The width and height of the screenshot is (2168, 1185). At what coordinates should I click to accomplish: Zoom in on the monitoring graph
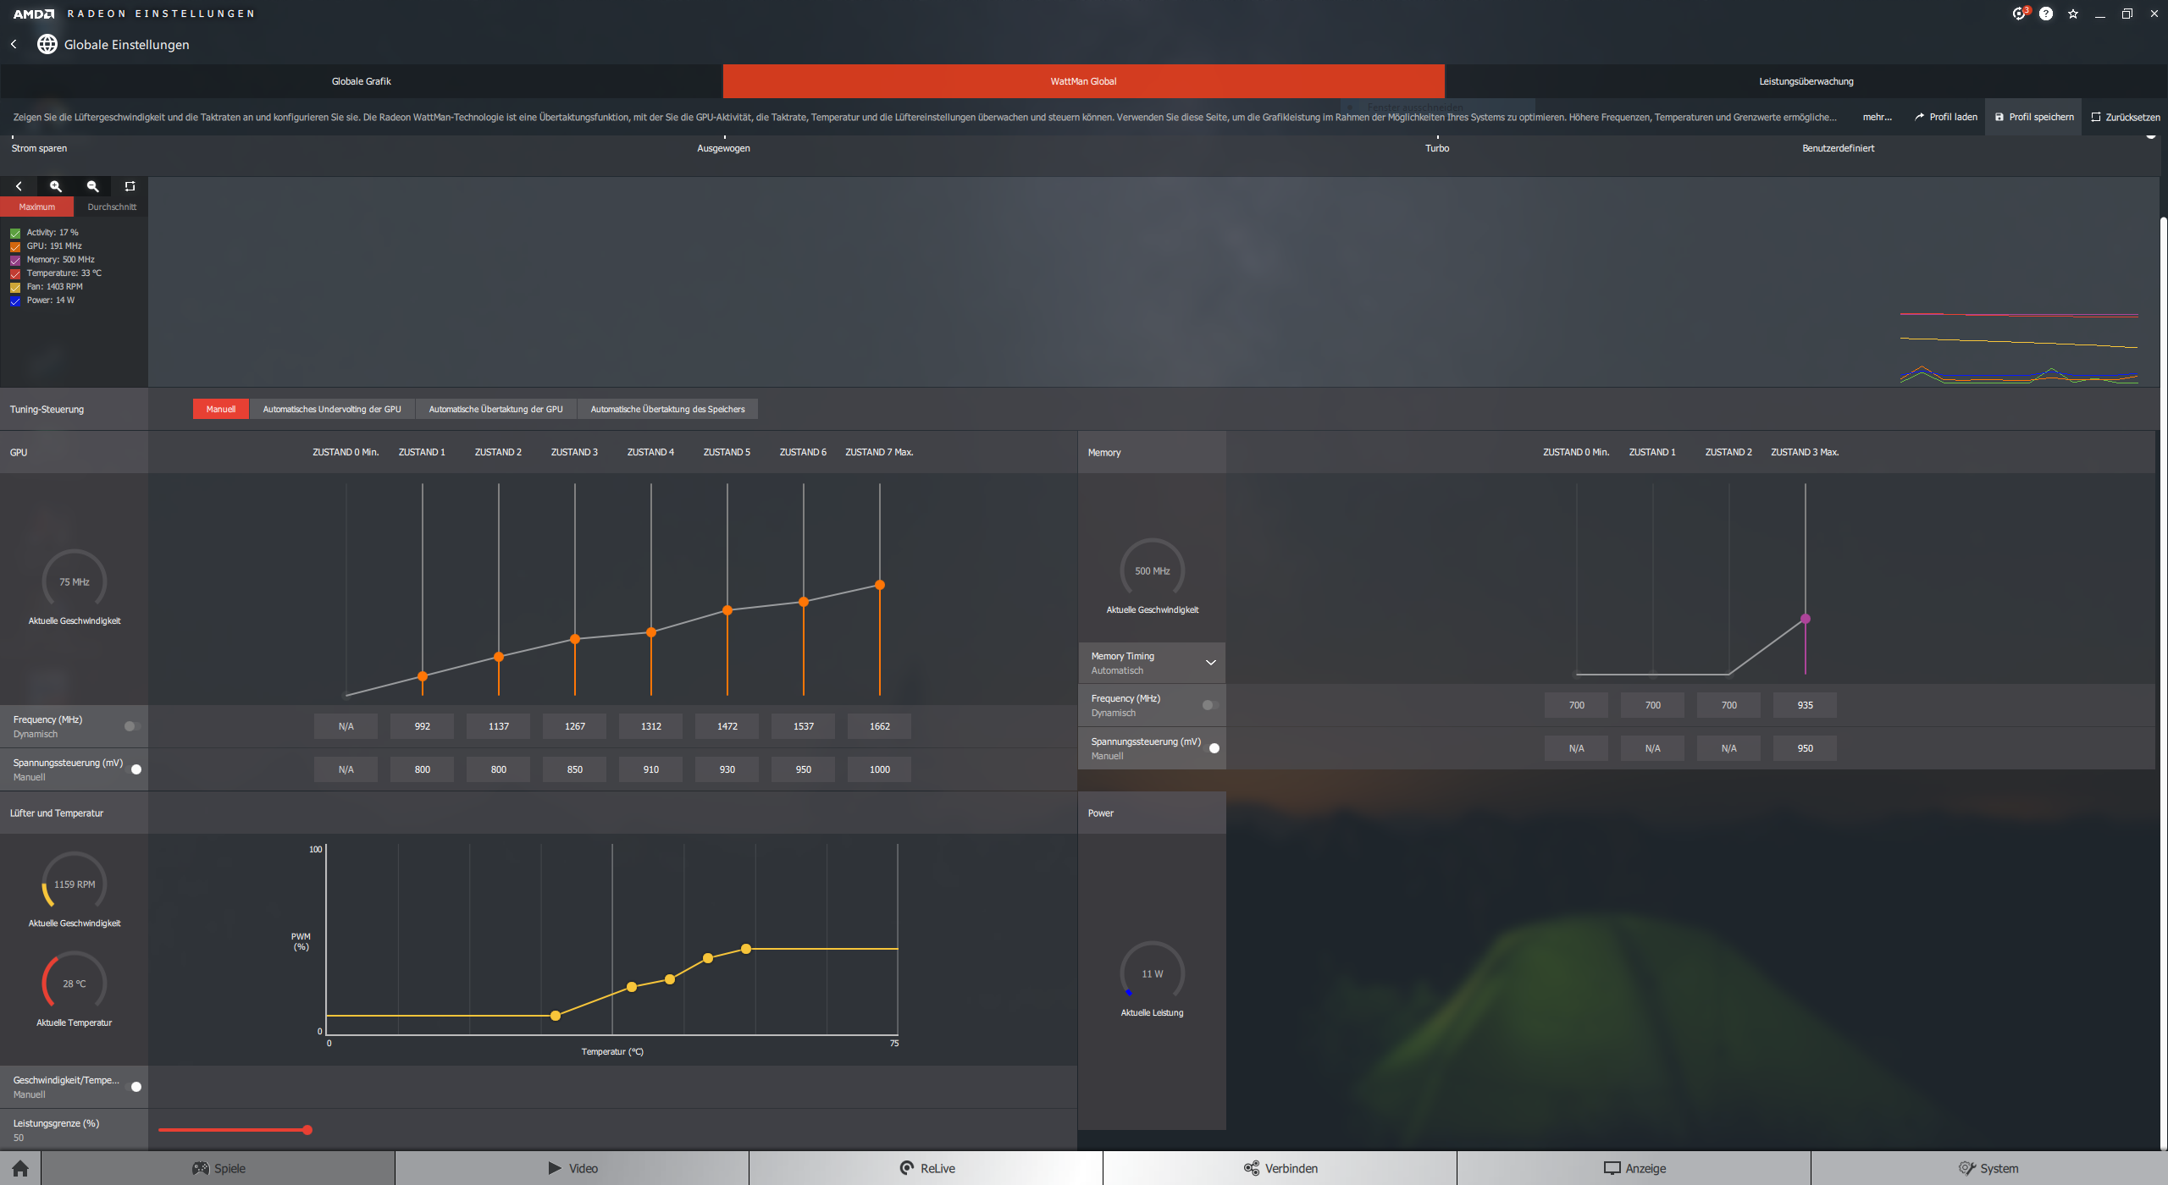[56, 186]
